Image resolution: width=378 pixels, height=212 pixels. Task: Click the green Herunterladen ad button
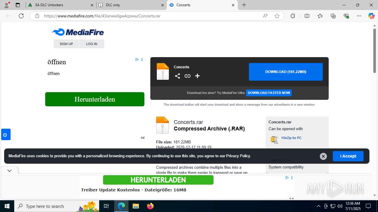pyautogui.click(x=95, y=99)
